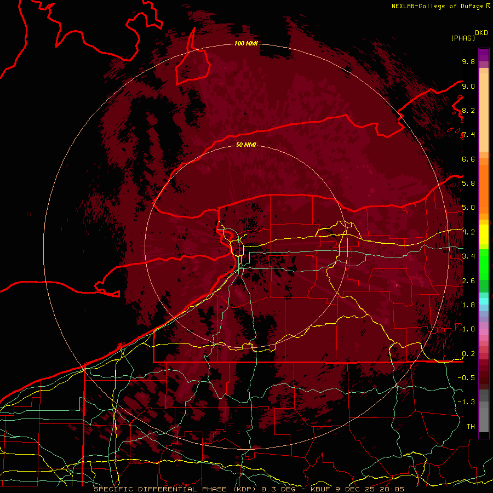Click the KBUF 9 DEC 25 20:05 timestamp
The height and width of the screenshot is (493, 493).
(x=357, y=489)
